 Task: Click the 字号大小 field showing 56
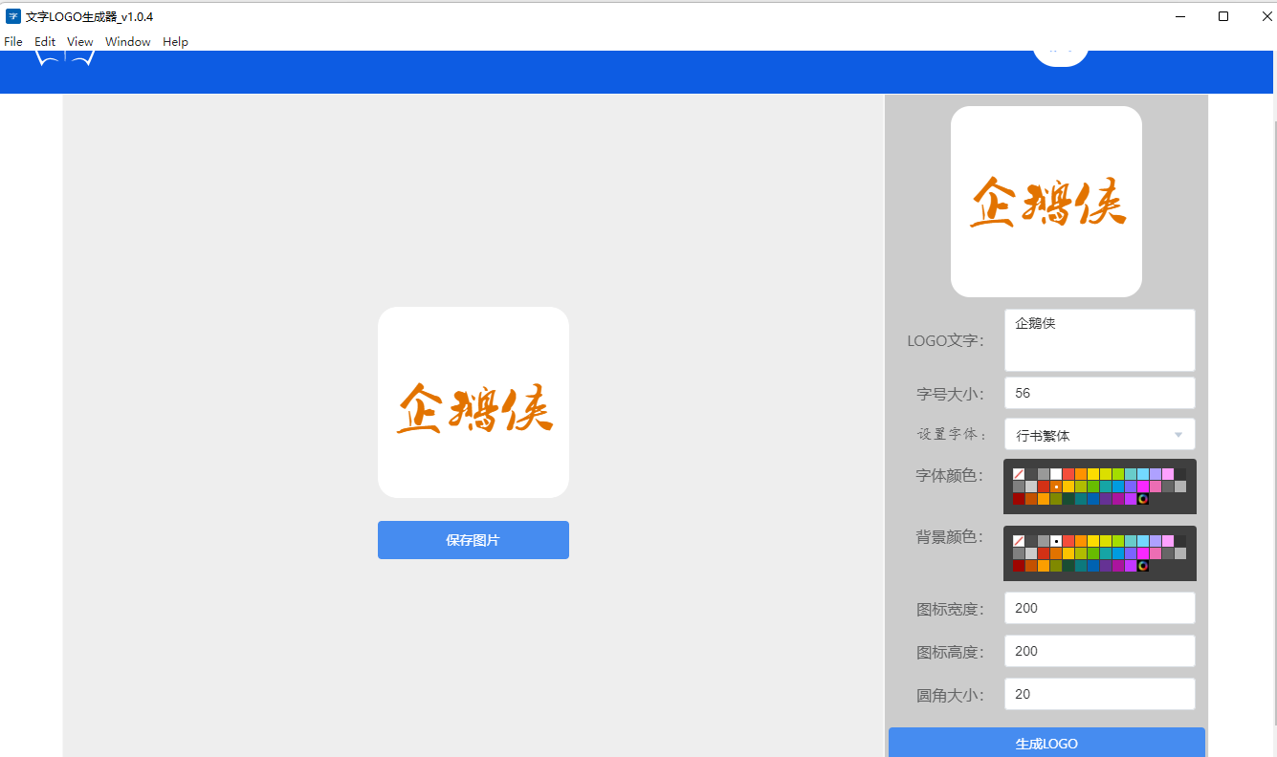(x=1099, y=393)
